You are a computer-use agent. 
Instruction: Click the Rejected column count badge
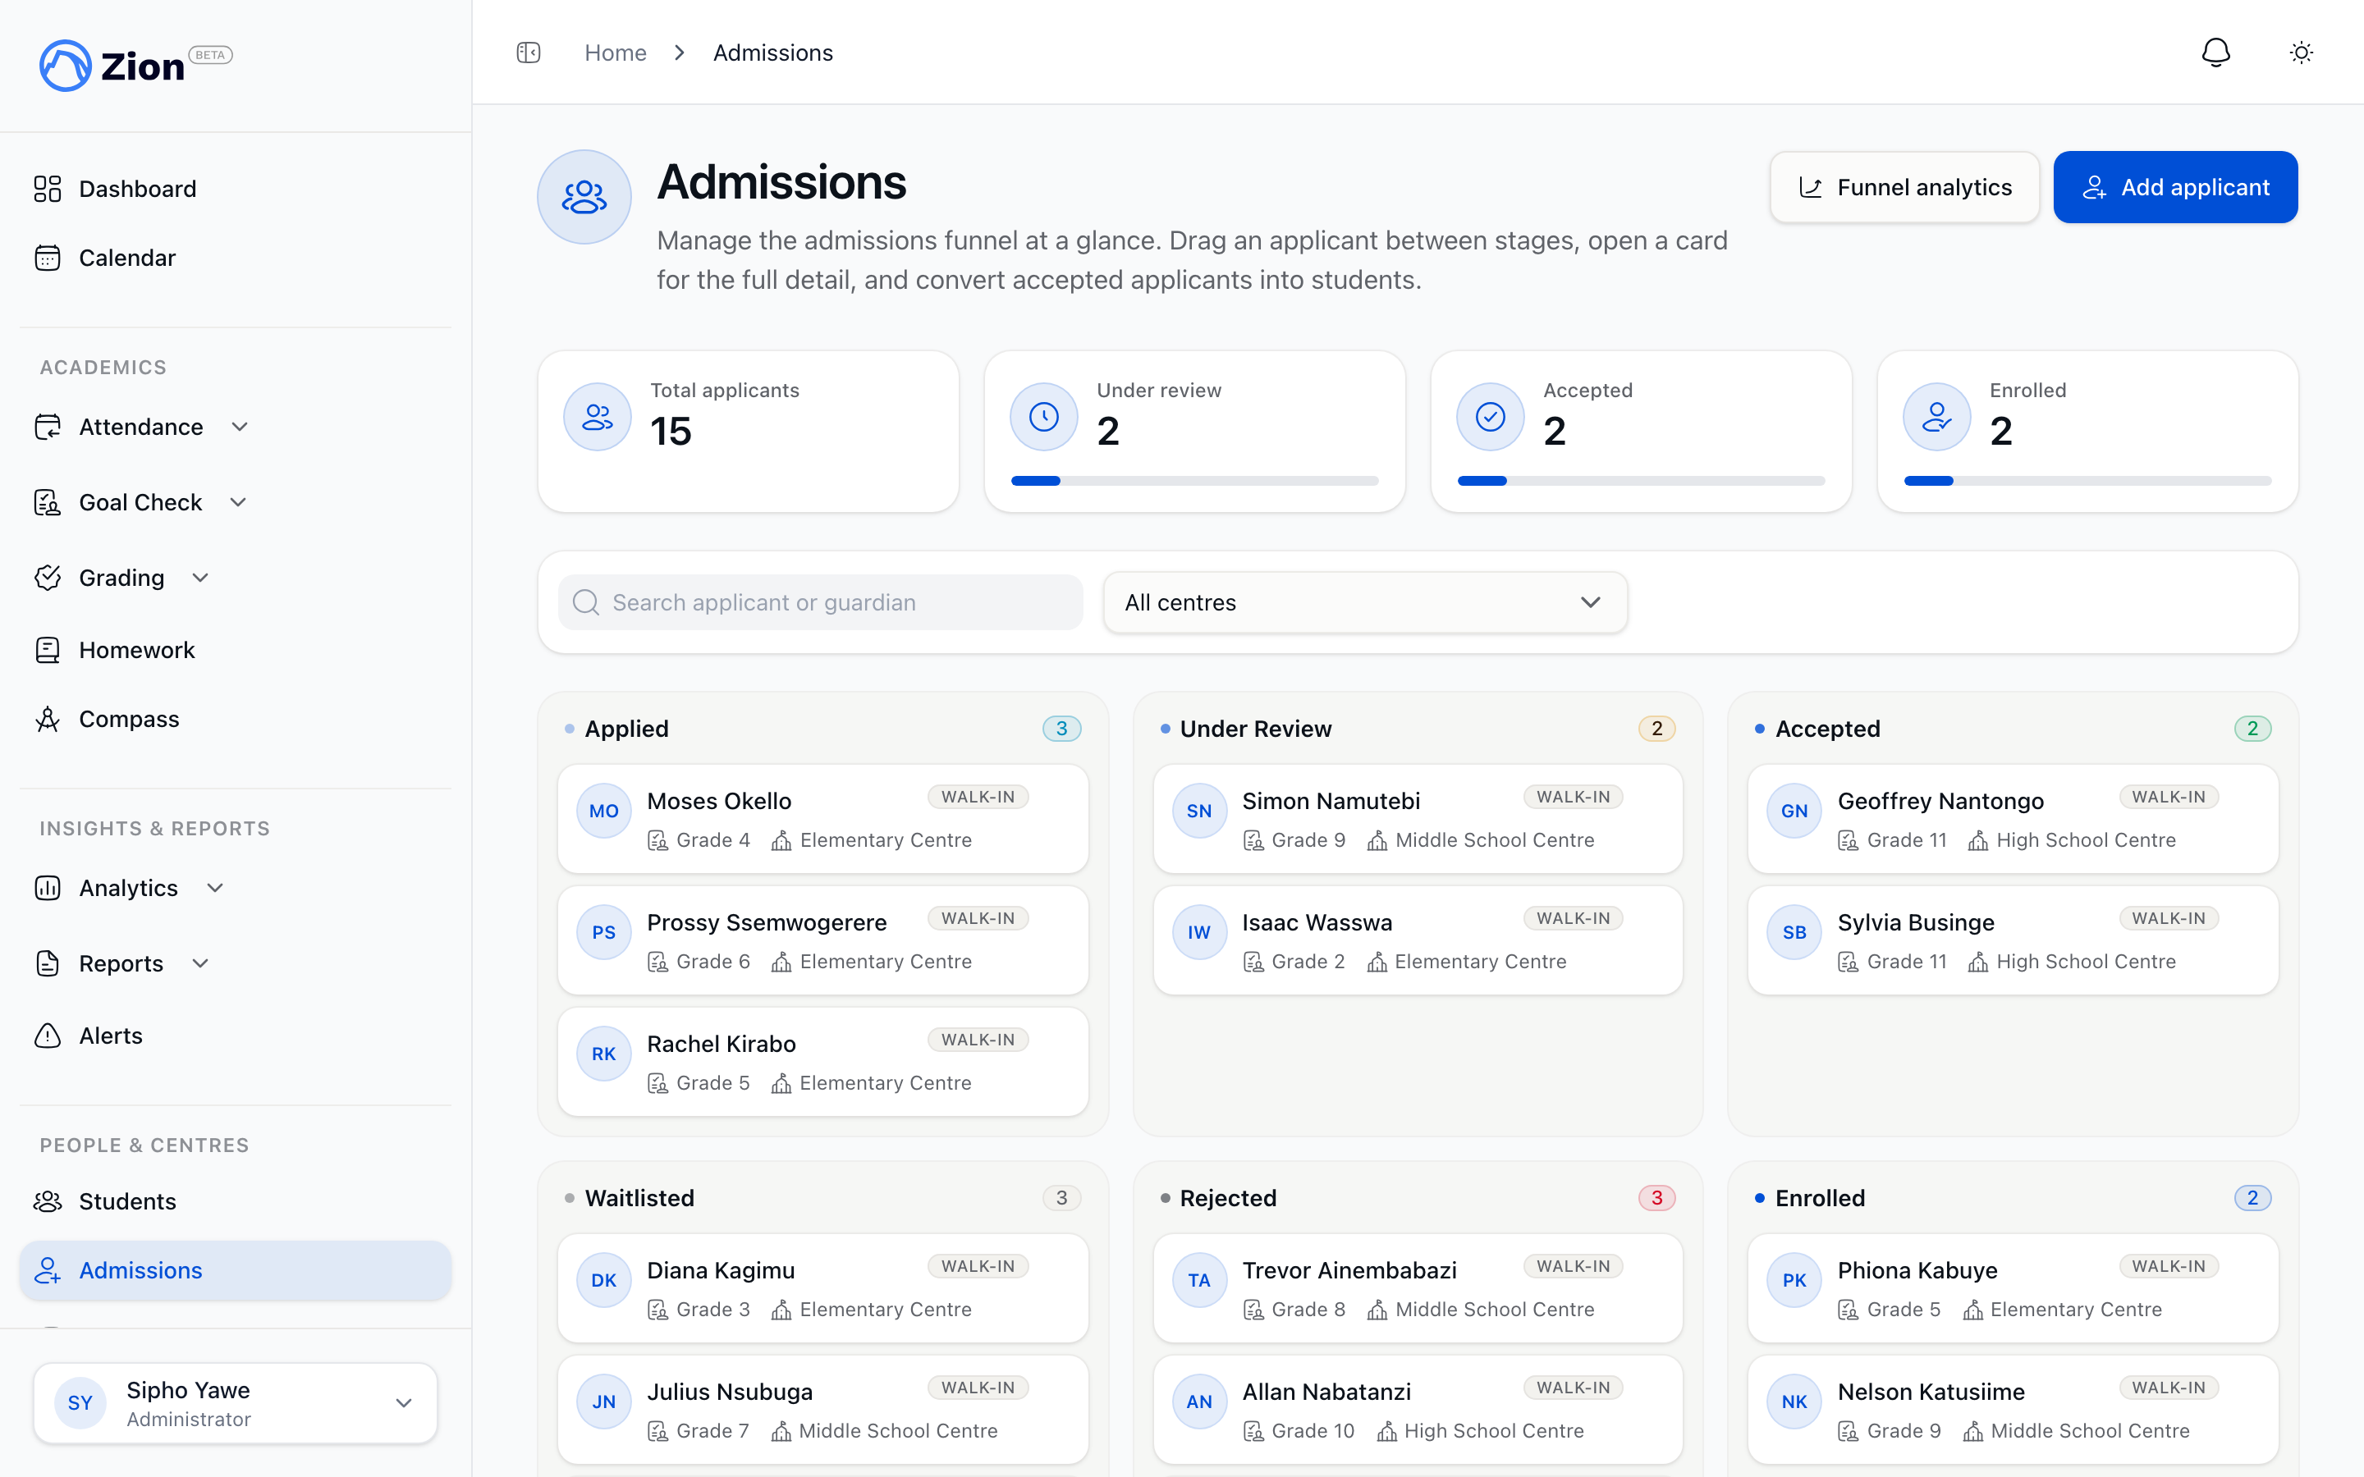click(1656, 1198)
